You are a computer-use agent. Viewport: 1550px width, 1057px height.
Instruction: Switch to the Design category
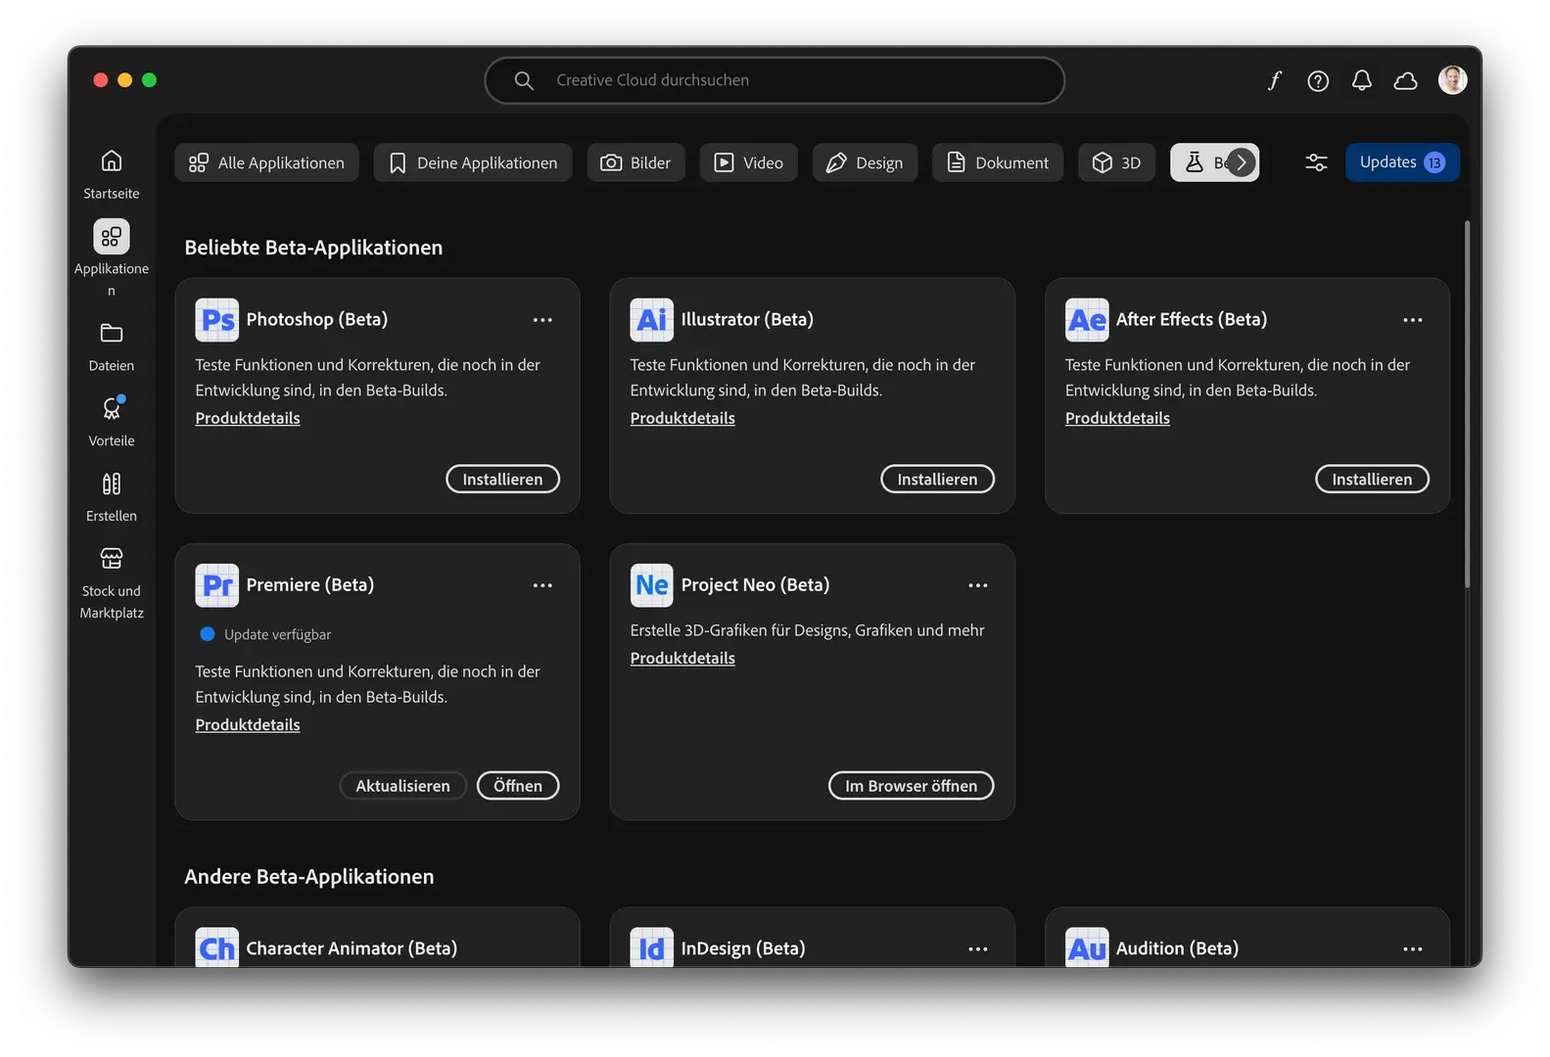(x=865, y=162)
